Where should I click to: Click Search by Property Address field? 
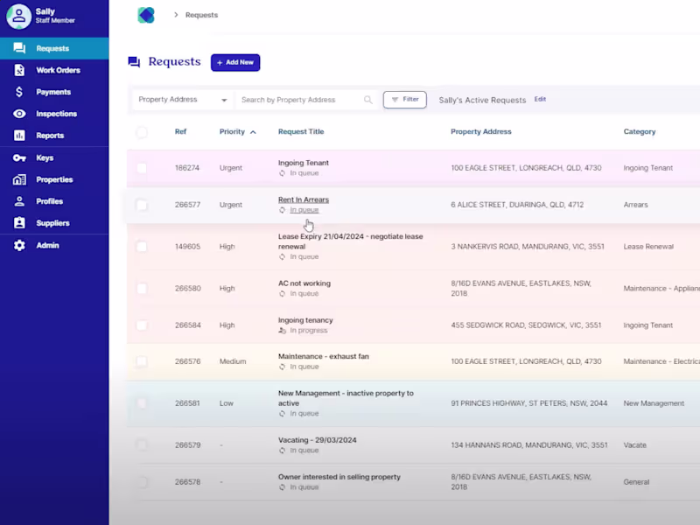(x=306, y=100)
